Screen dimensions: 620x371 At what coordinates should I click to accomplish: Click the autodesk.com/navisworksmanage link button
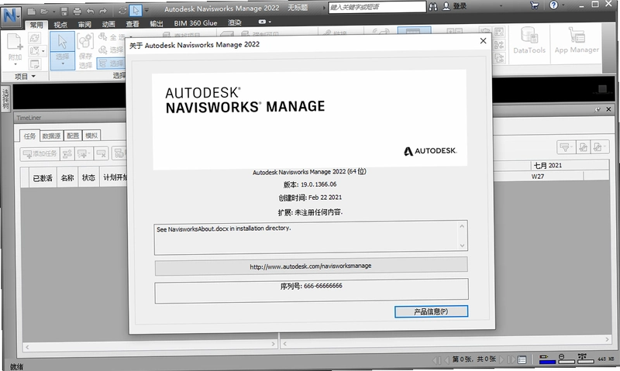point(311,266)
